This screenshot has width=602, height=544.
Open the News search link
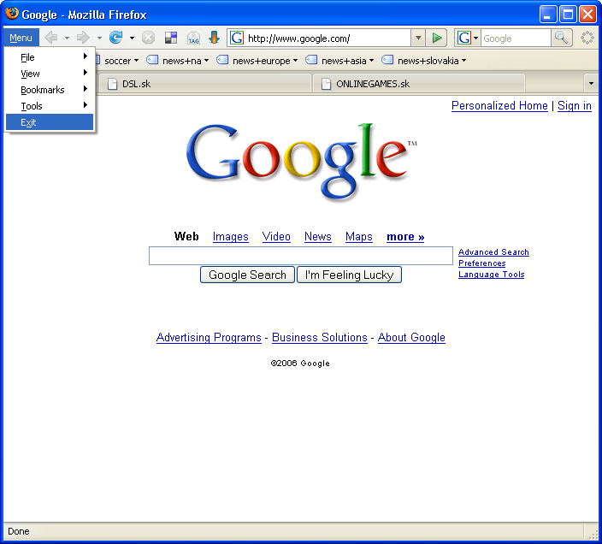coord(318,236)
